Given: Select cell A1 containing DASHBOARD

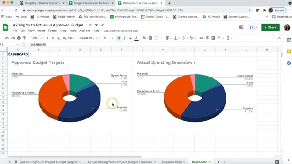Looking at the screenshot, I should point(18,54).
